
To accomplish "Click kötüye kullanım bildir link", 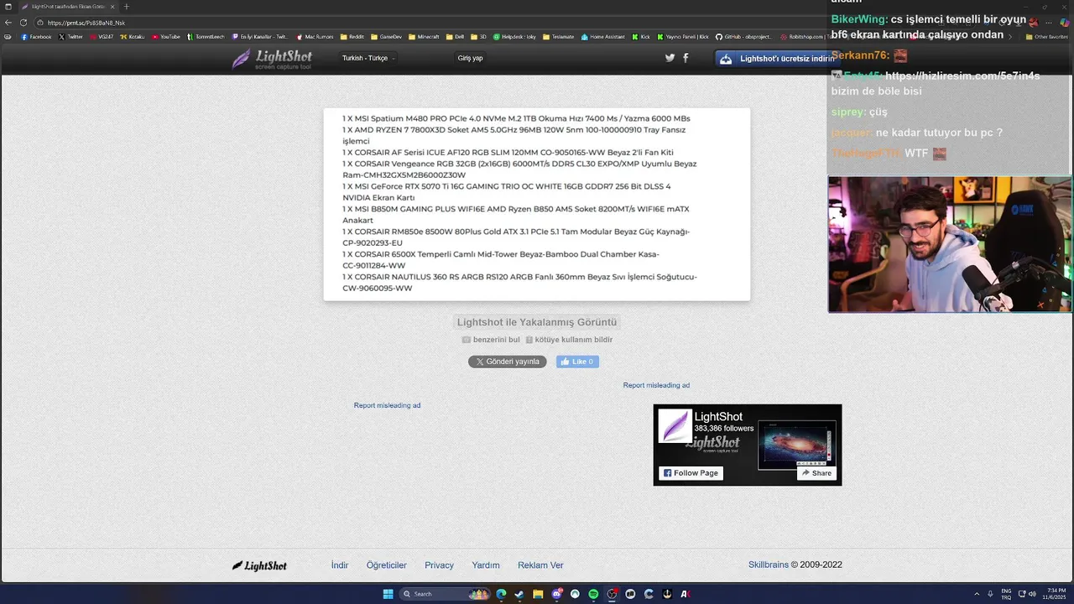I will [569, 340].
